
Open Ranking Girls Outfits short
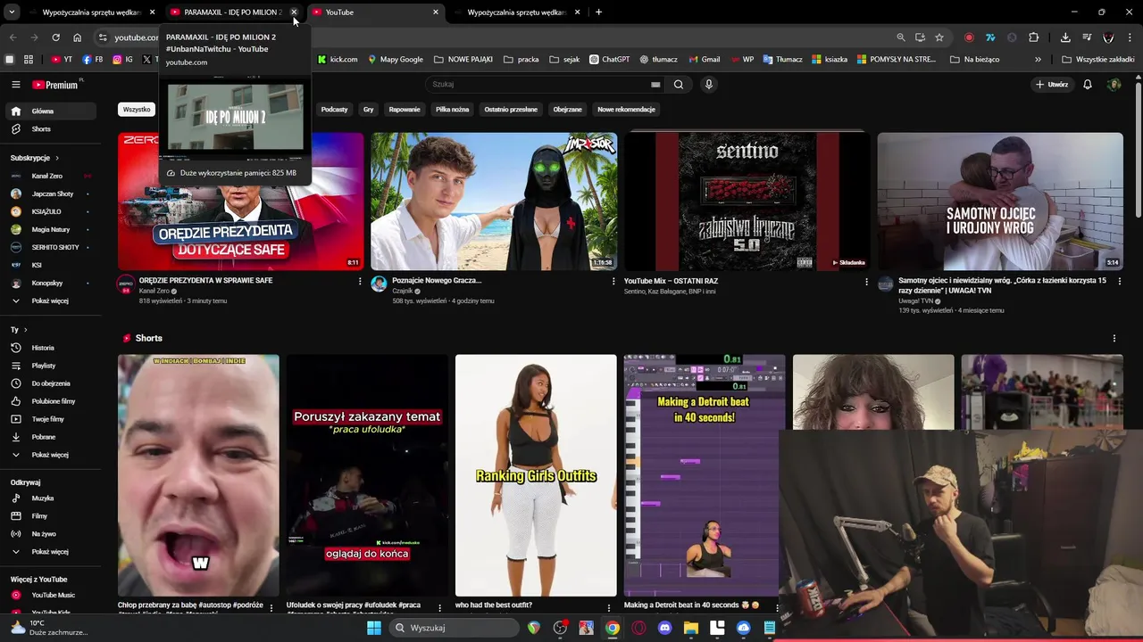(536, 475)
